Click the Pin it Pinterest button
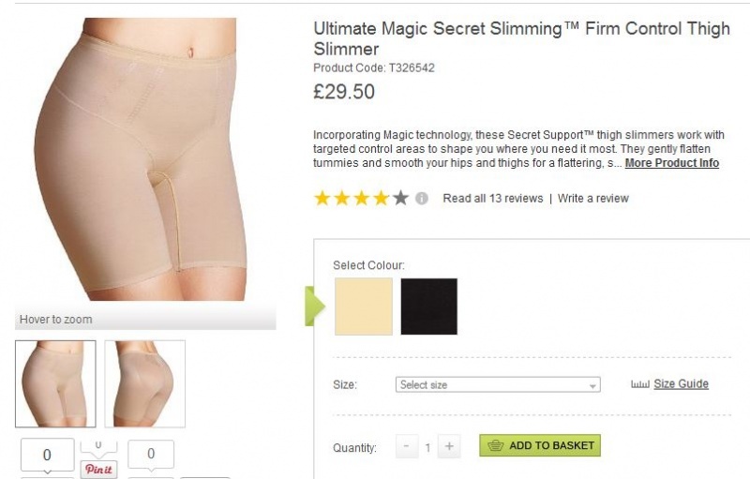Screen dimensions: 750x479 pos(98,469)
